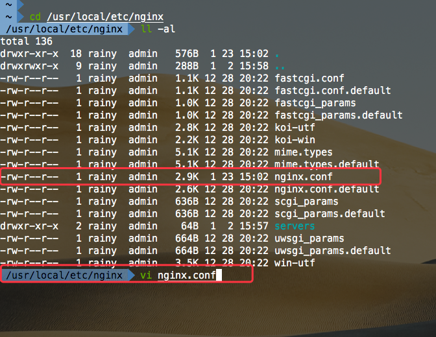This screenshot has width=436, height=337.
Task: Click nginx.conf argument after vi
Action: [x=187, y=275]
